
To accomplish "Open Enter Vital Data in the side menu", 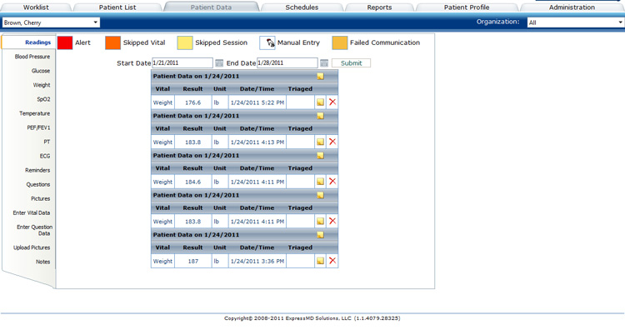I will point(32,212).
